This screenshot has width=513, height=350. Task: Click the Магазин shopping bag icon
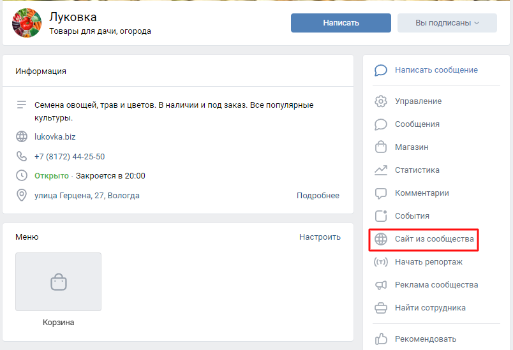coord(381,147)
